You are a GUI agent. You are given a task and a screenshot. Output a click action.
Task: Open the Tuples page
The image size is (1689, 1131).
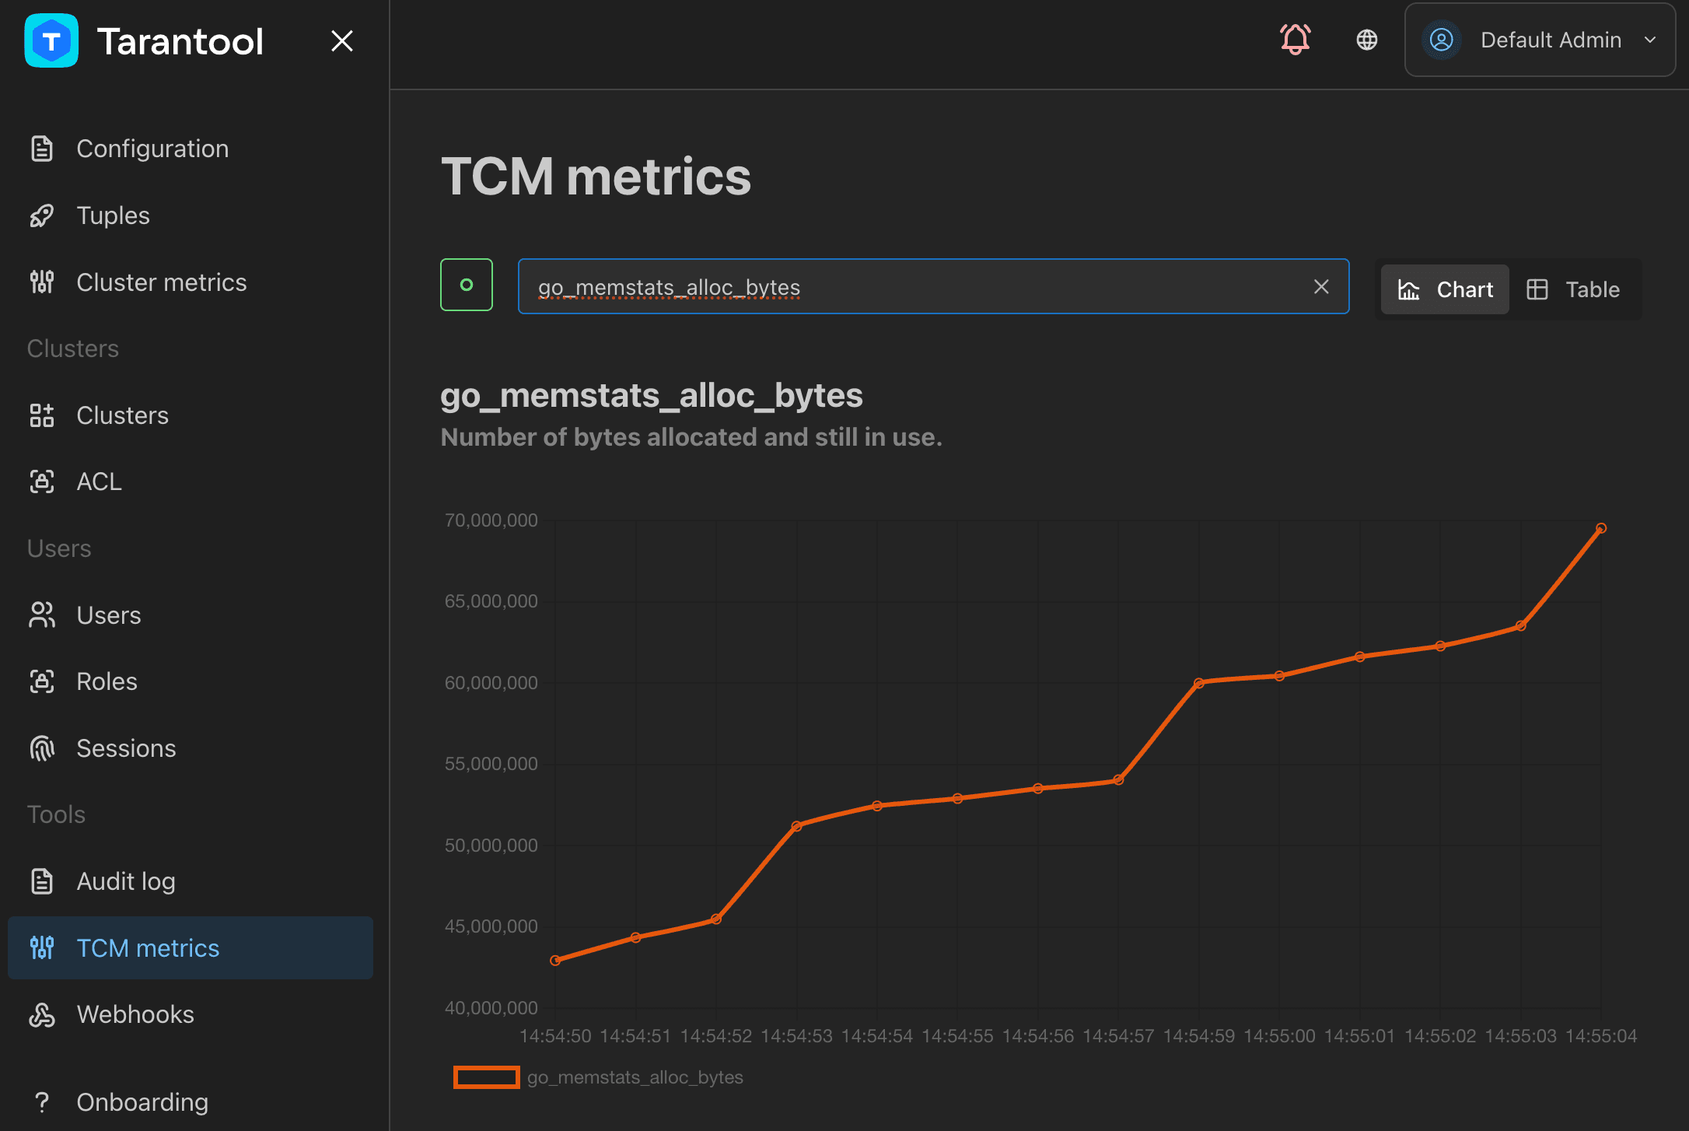tap(191, 215)
